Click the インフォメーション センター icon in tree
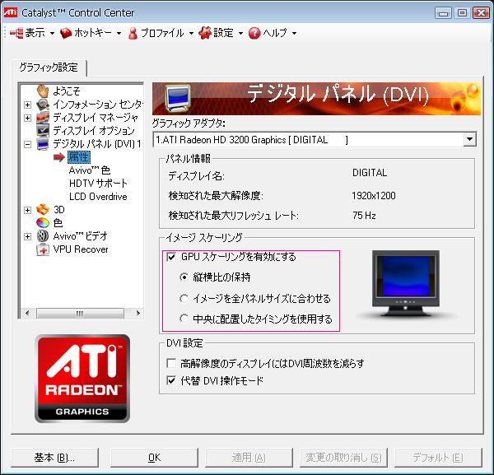The image size is (494, 475). coord(43,105)
